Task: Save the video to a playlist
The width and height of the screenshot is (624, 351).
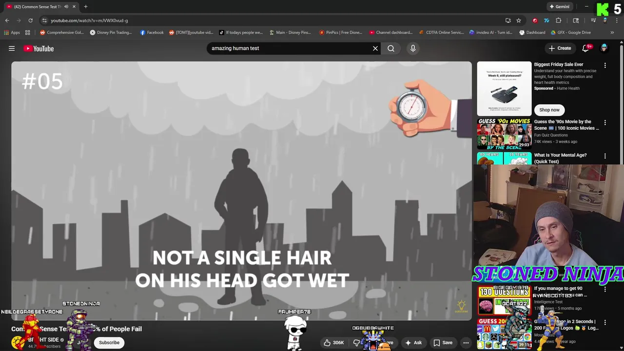Action: pos(443,343)
